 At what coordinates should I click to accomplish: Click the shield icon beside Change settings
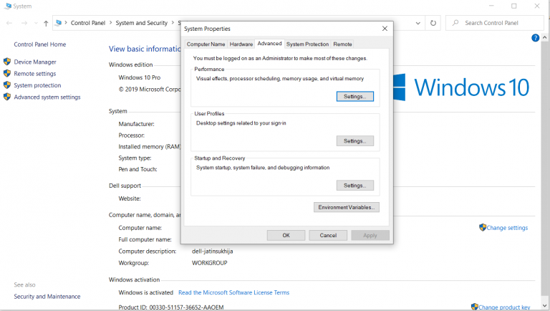483,227
